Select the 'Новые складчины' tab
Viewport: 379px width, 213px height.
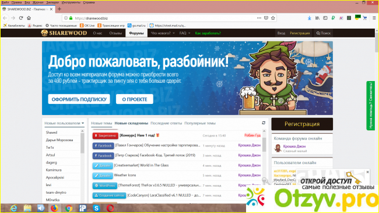[x=131, y=123]
